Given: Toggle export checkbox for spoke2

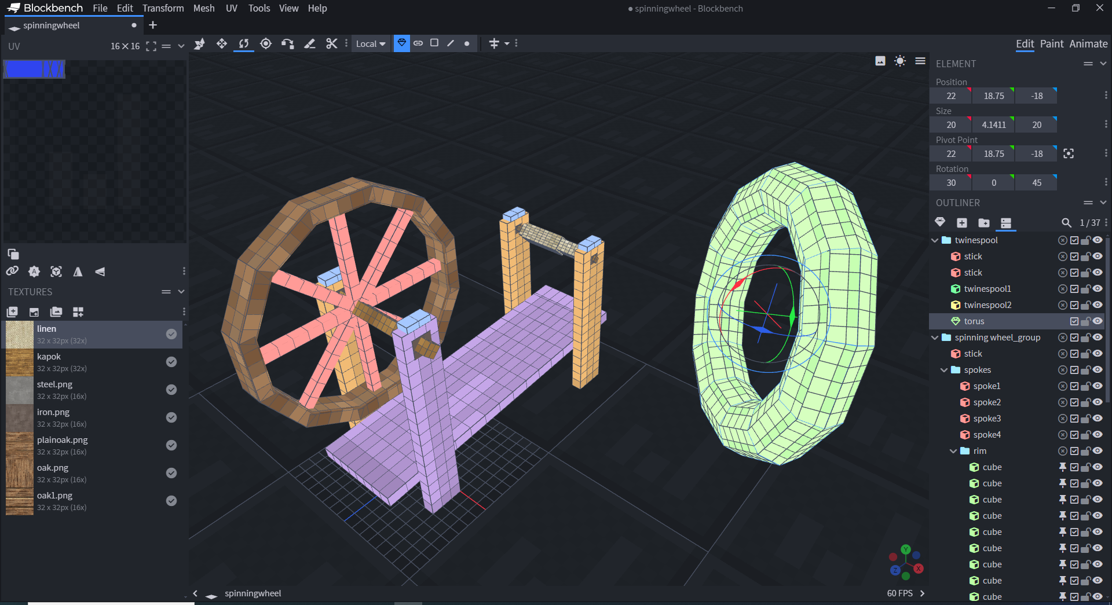Looking at the screenshot, I should pos(1074,402).
